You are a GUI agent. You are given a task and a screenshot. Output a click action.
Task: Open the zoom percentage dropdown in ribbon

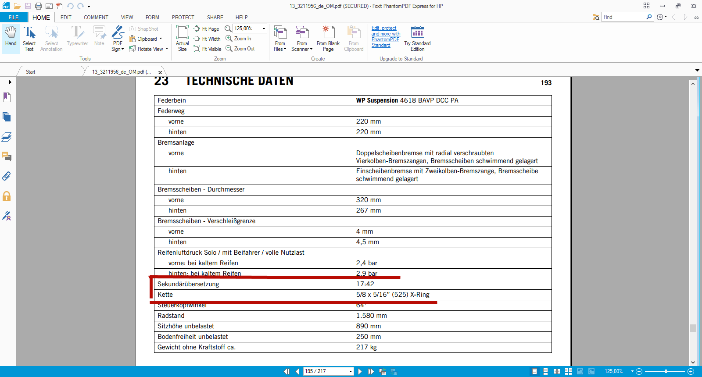264,28
